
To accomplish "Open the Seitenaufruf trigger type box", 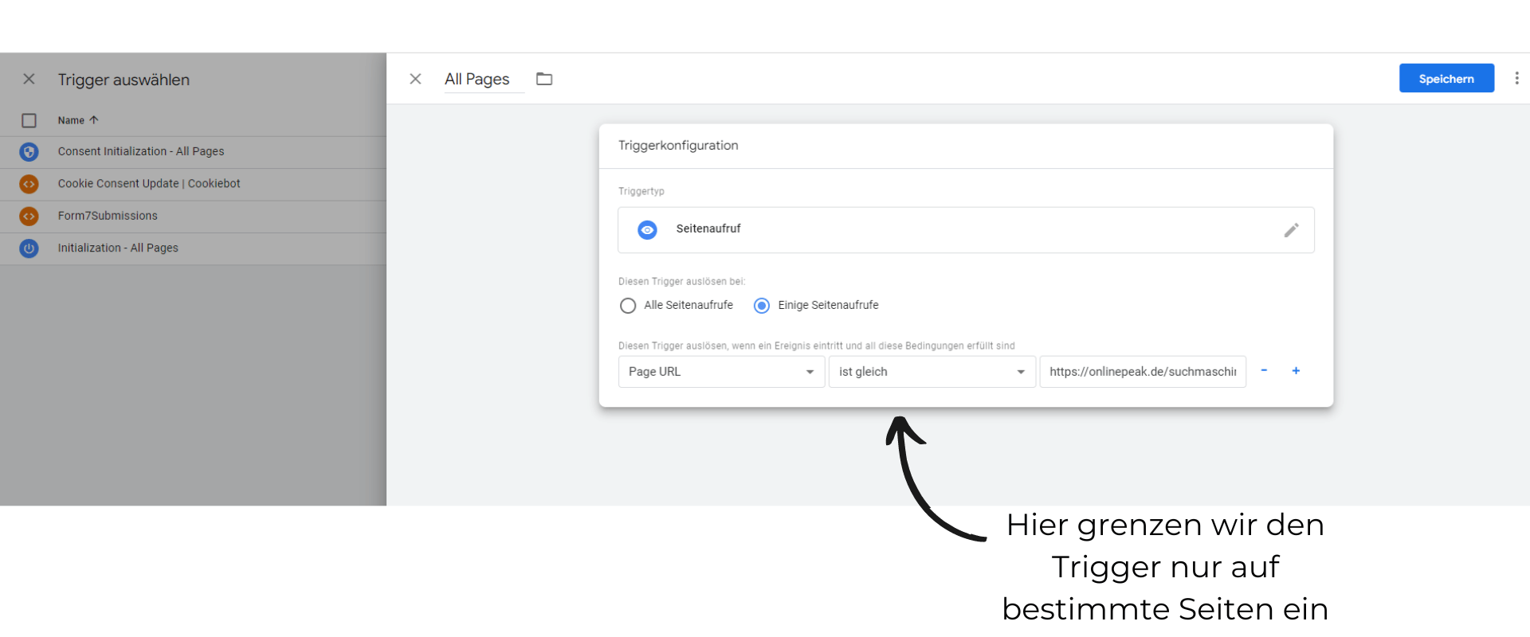I will pyautogui.click(x=966, y=230).
